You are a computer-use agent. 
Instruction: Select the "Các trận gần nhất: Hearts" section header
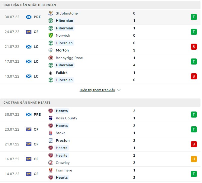point(27,103)
